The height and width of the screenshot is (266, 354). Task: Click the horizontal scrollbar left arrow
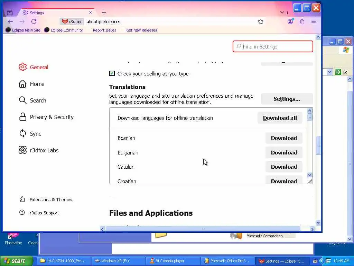[x=102, y=229]
